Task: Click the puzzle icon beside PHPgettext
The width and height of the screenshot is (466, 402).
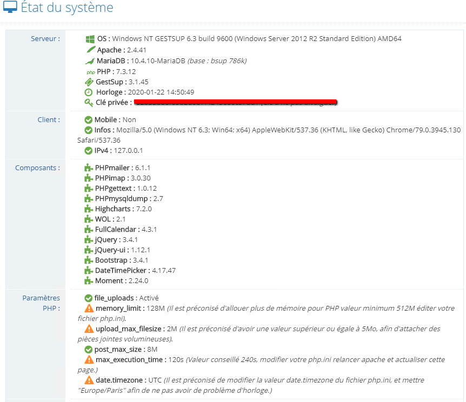Action: (x=89, y=189)
